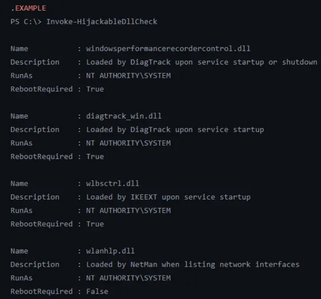This screenshot has width=321, height=299.
Task: Click RunAs value under windowsperformancerecordercontrol.dll entry
Action: click(x=128, y=76)
